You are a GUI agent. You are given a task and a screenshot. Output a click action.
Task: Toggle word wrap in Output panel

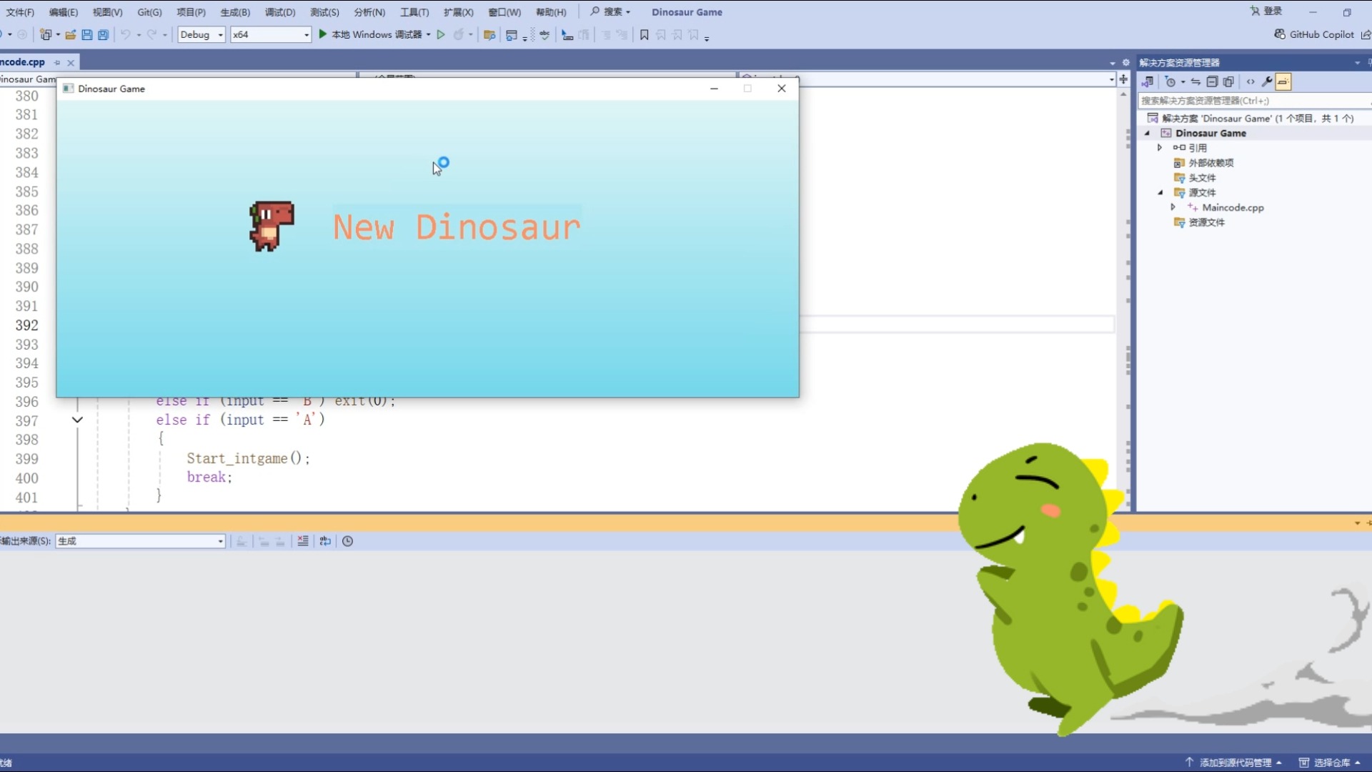(x=325, y=541)
